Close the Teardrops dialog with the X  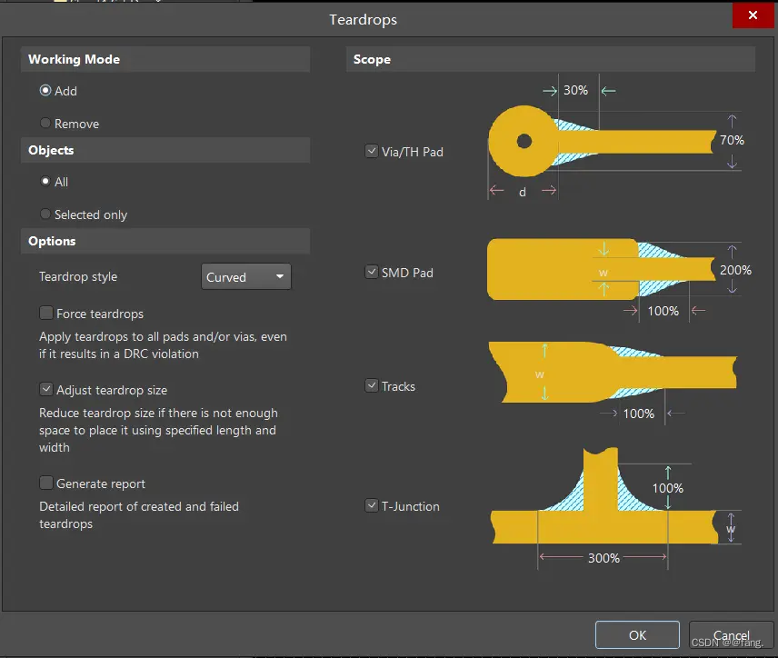click(753, 16)
